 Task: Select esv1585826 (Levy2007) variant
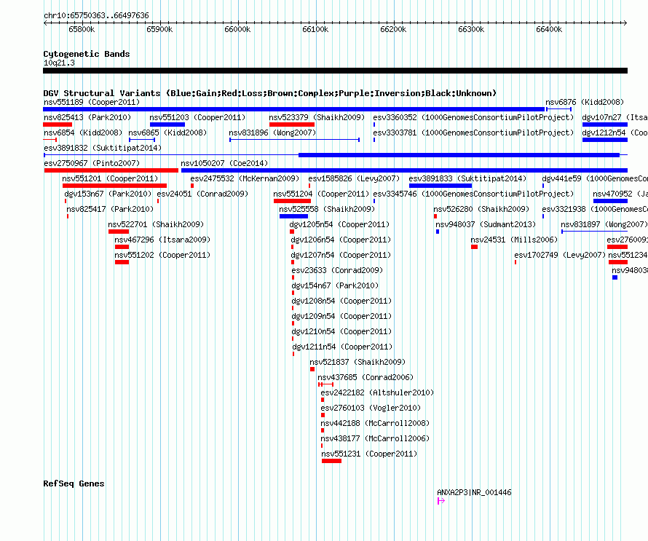pos(354,178)
